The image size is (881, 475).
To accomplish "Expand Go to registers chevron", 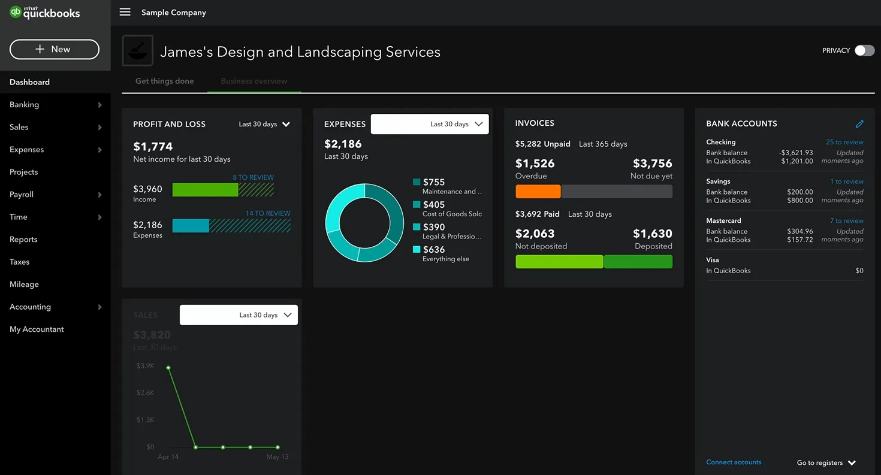I will [x=852, y=463].
